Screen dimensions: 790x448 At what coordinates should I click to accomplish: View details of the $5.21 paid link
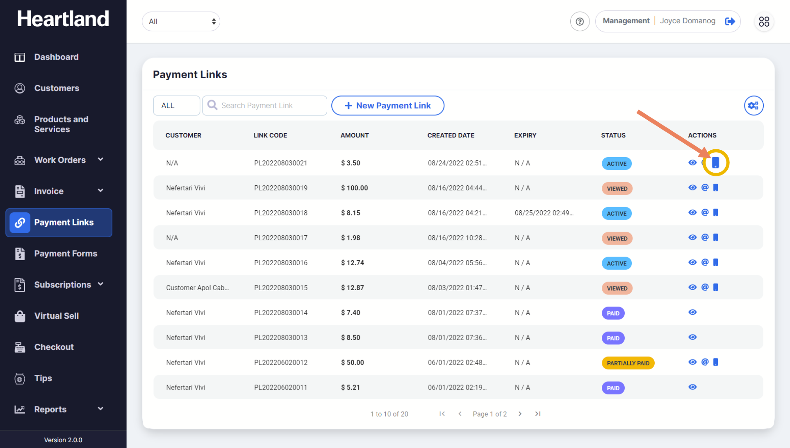[x=692, y=387]
